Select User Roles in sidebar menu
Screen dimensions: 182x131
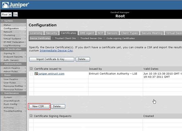(9, 83)
